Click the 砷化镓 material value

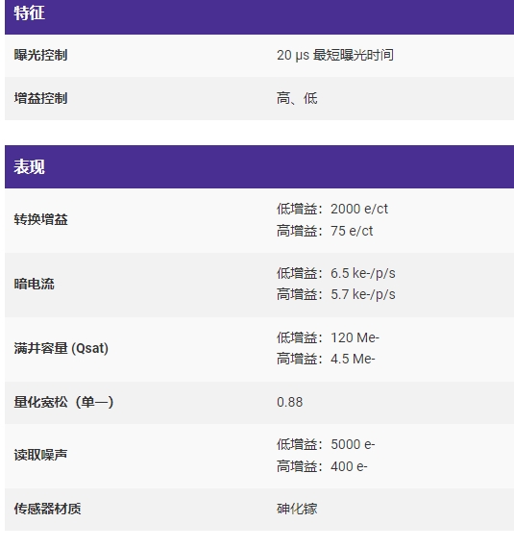point(297,509)
